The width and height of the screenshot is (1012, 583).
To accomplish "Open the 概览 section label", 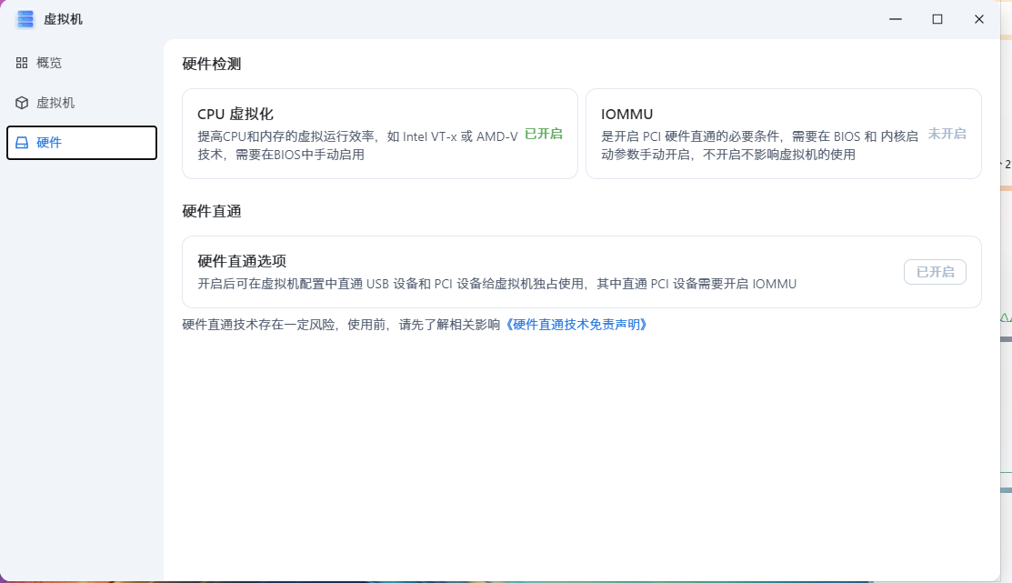I will 49,63.
